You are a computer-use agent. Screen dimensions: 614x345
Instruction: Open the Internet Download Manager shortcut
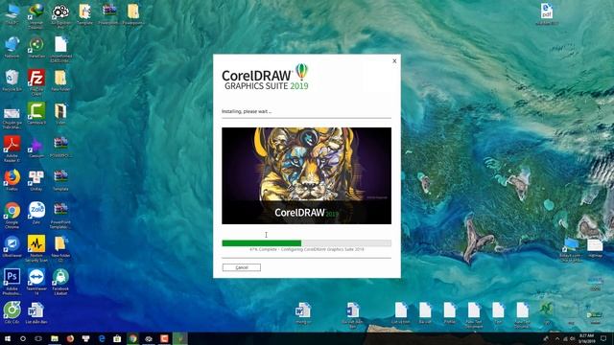(x=36, y=15)
